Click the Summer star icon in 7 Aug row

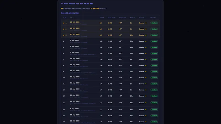(146, 53)
